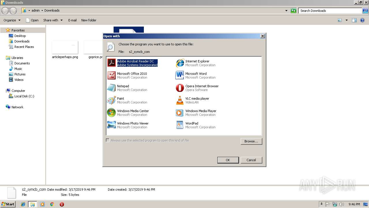
Task: Toggle Always use the selected program checkbox
Action: click(108, 140)
